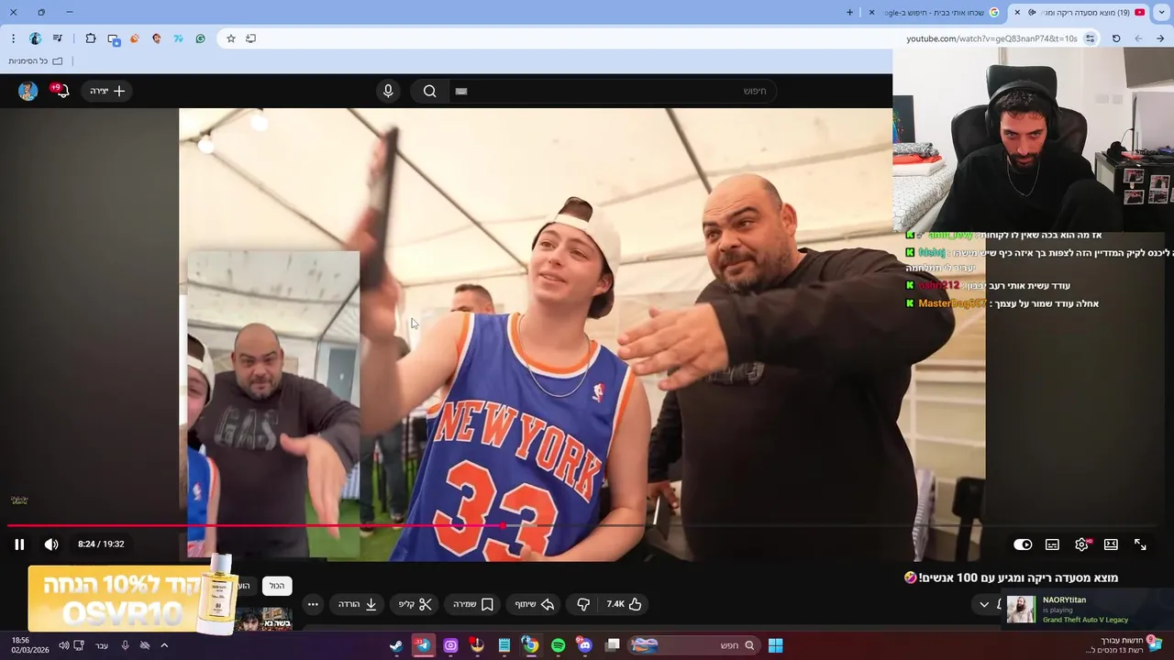
Task: Open the כל הסימניות bookmarks folder
Action: click(x=37, y=60)
